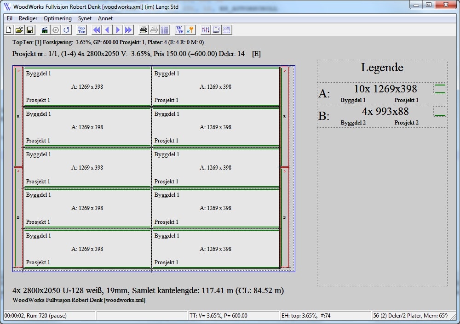Image resolution: width=460 pixels, height=324 pixels.
Task: Jump to the last plate with the double right arrow
Action: [128, 29]
